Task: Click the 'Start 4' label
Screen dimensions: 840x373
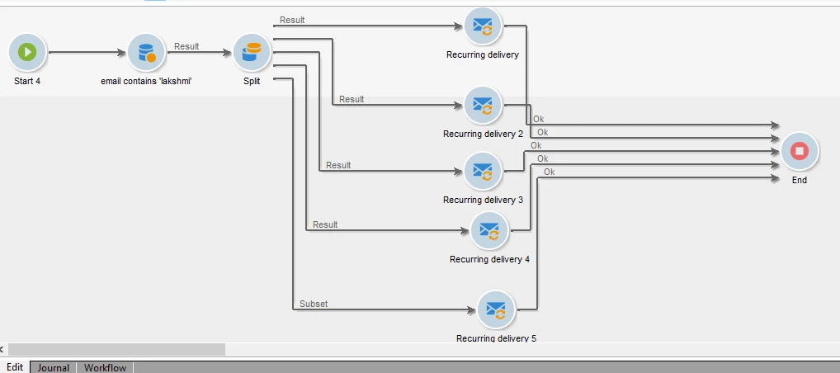Action: (x=27, y=82)
